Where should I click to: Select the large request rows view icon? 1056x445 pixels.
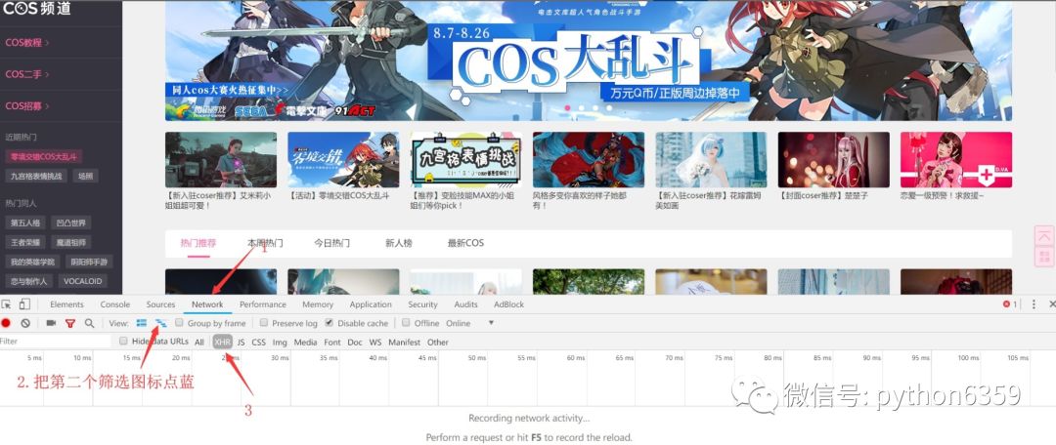142,323
